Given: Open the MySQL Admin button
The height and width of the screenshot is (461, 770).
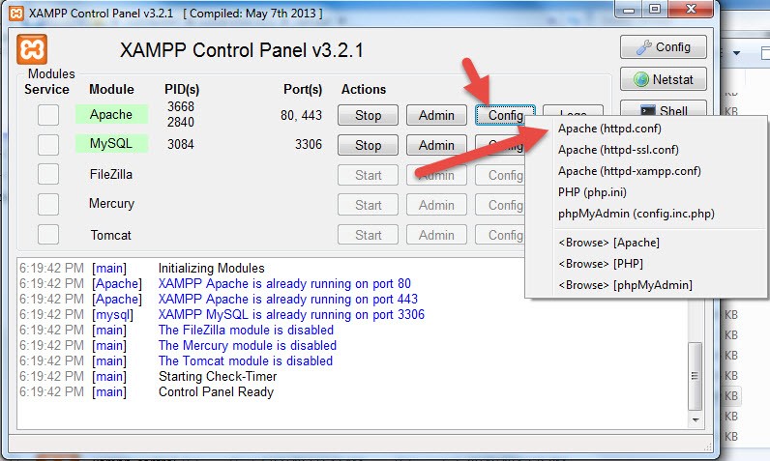Looking at the screenshot, I should coord(436,145).
